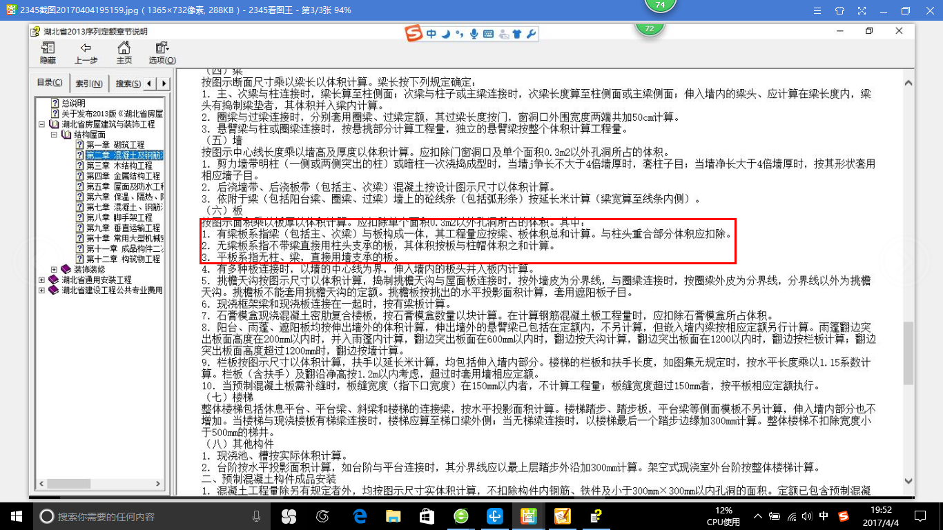Open the yellow help-file taskbar icon
943x530 pixels.
[x=595, y=516]
